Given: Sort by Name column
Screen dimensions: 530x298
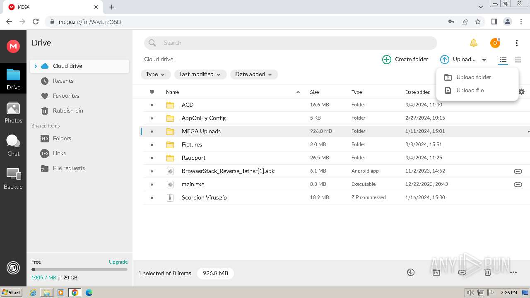Looking at the screenshot, I should coord(173,92).
